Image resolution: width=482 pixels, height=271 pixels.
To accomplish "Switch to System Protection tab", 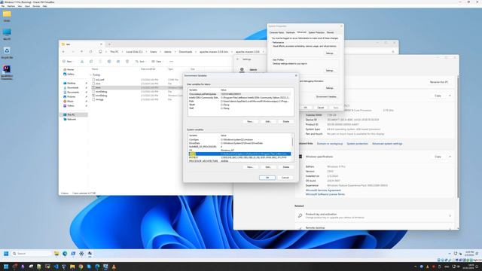I will [316, 32].
